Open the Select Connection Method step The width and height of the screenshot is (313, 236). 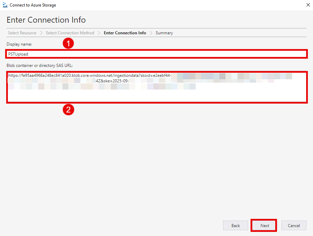[70, 33]
